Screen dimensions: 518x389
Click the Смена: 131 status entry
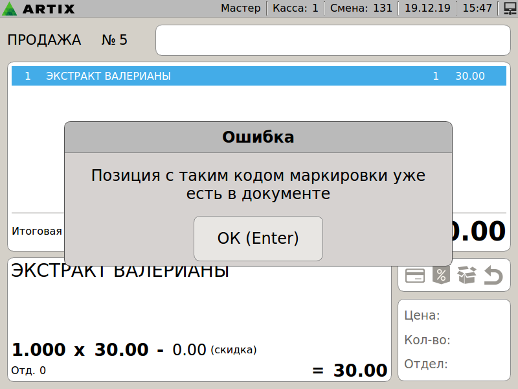[x=361, y=8]
